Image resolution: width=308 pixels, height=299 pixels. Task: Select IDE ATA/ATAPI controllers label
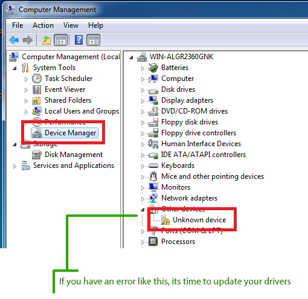point(204,155)
